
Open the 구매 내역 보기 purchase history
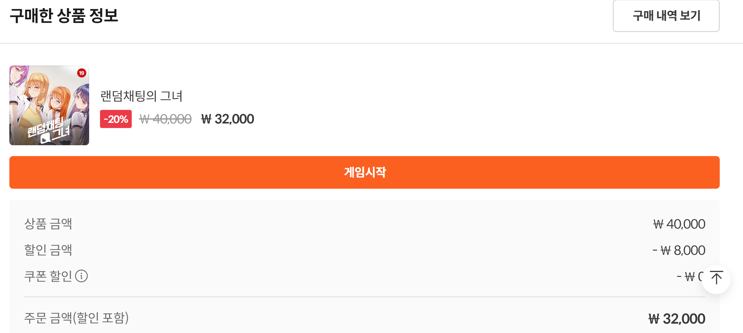tap(666, 16)
